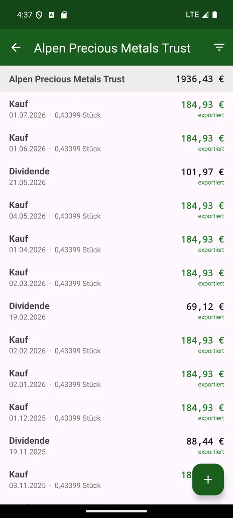The image size is (233, 518).
Task: Tap the back arrow icon
Action: 16,47
